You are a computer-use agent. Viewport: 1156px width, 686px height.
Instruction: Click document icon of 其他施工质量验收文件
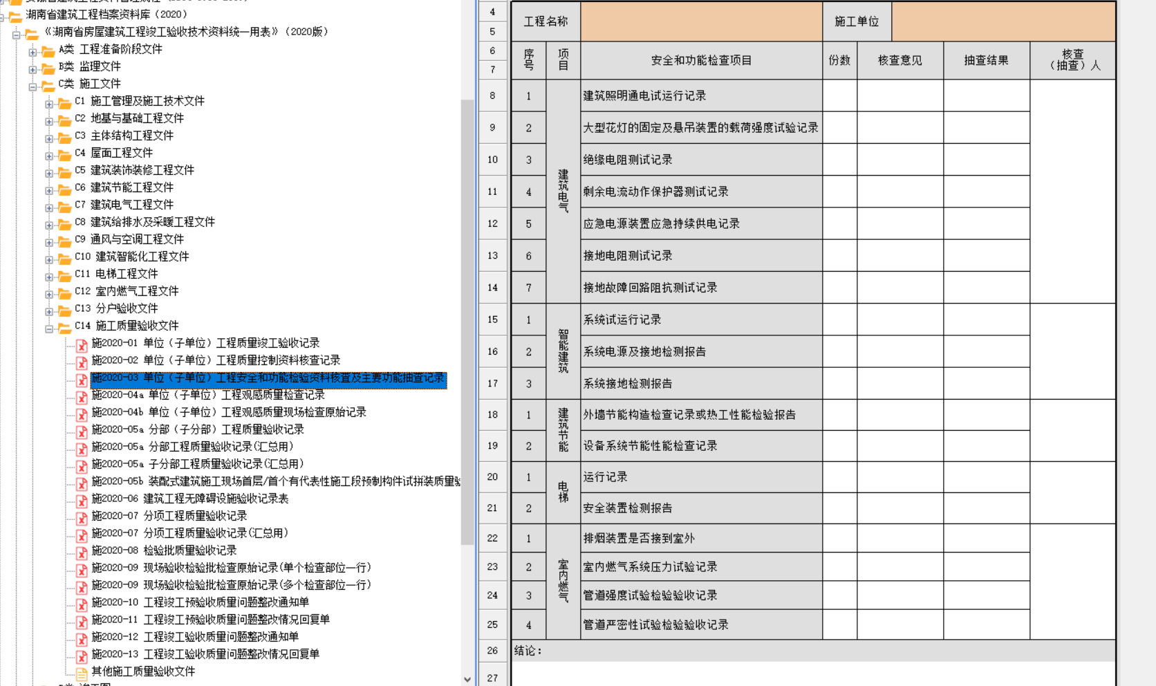[82, 673]
